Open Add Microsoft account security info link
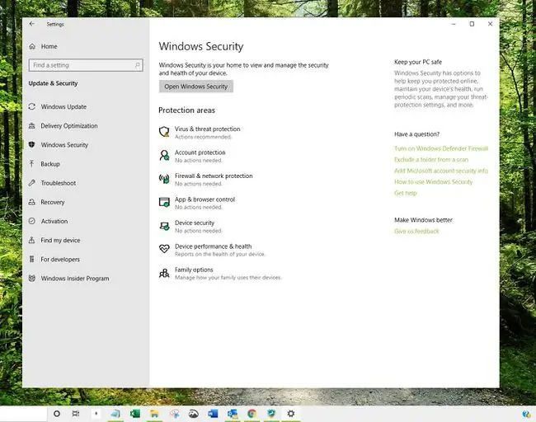 tap(441, 171)
